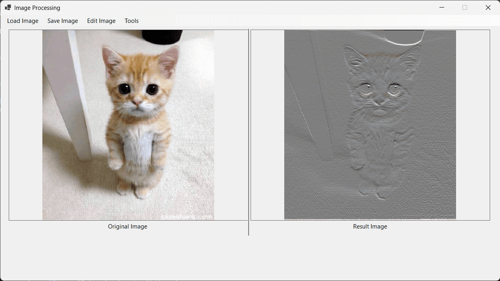Click the Result Image label
This screenshot has width=500, height=281.
[370, 226]
